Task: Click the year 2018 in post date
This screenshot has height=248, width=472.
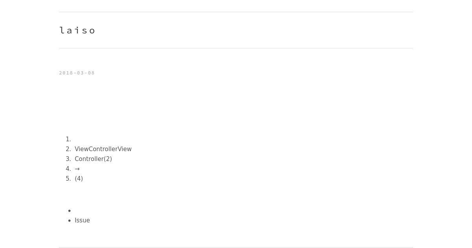Action: click(65, 73)
